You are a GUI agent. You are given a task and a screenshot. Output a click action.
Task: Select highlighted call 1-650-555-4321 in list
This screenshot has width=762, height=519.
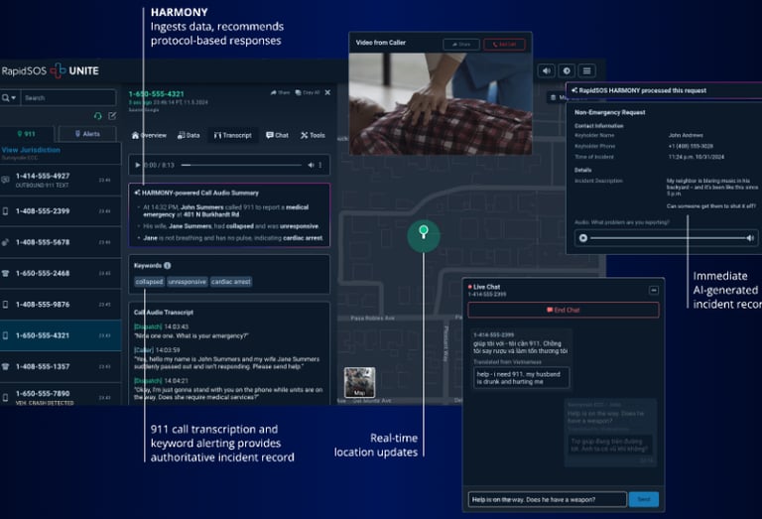coord(61,335)
